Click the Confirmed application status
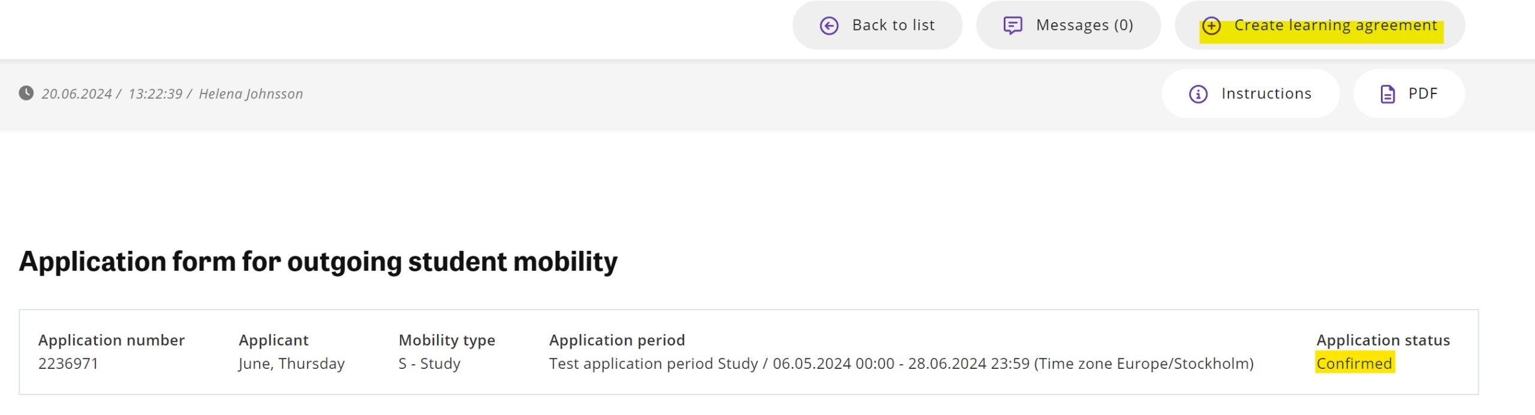This screenshot has width=1535, height=415. coord(1355,363)
